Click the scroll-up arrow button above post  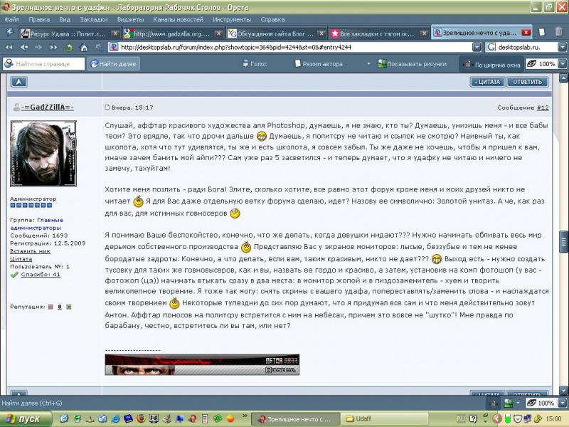point(18,82)
